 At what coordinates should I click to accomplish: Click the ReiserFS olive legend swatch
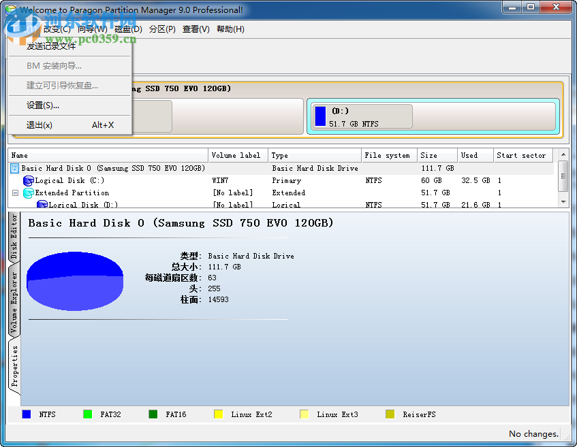click(x=390, y=414)
